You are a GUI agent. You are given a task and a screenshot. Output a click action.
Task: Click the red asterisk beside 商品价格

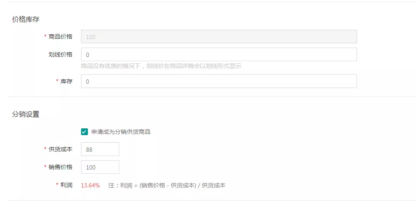pyautogui.click(x=45, y=37)
